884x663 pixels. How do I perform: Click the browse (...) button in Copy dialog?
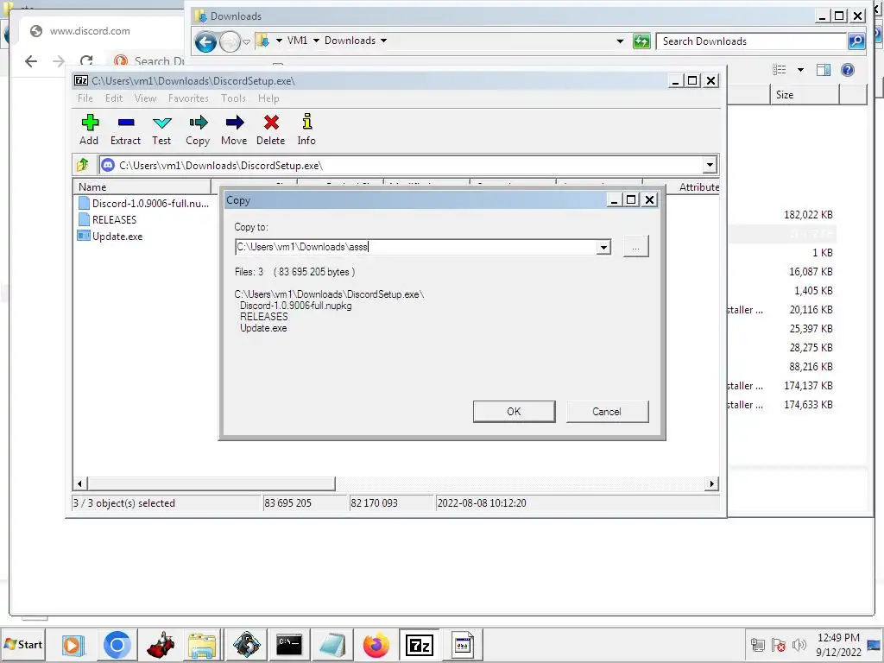point(635,247)
